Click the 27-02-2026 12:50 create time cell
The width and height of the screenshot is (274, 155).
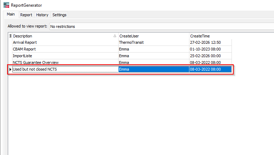[205, 42]
